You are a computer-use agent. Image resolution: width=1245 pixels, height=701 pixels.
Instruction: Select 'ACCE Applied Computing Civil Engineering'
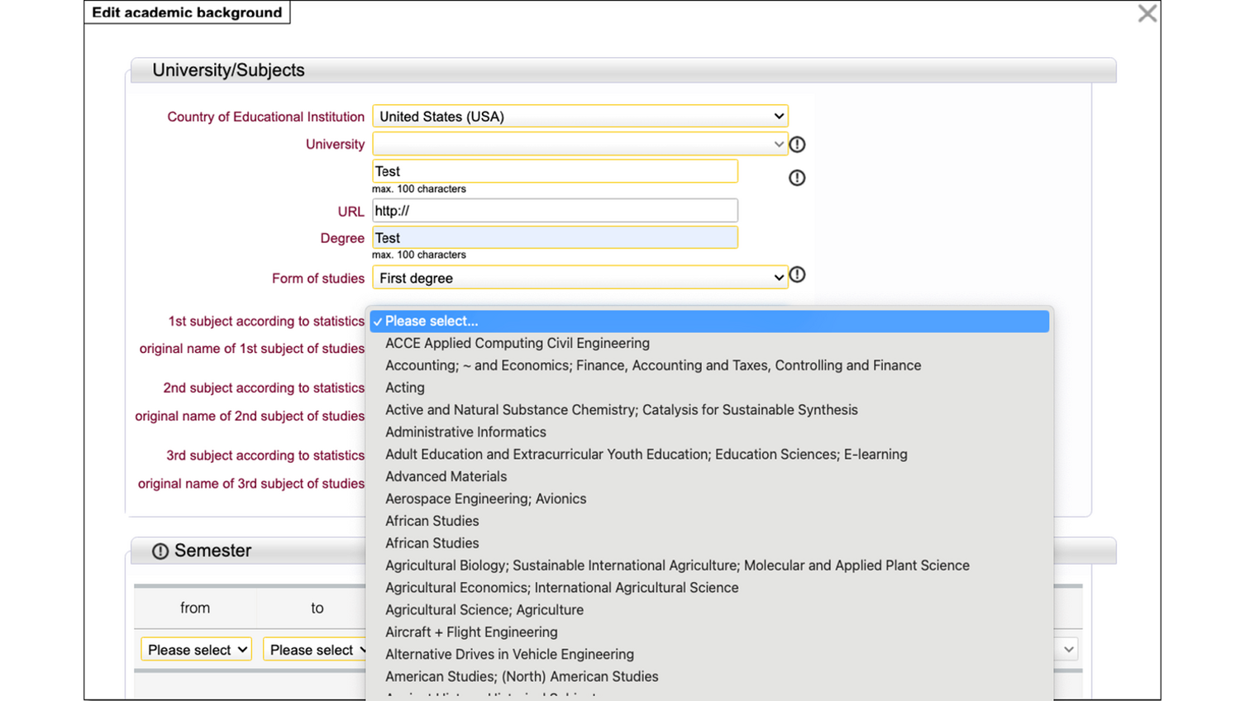point(517,343)
